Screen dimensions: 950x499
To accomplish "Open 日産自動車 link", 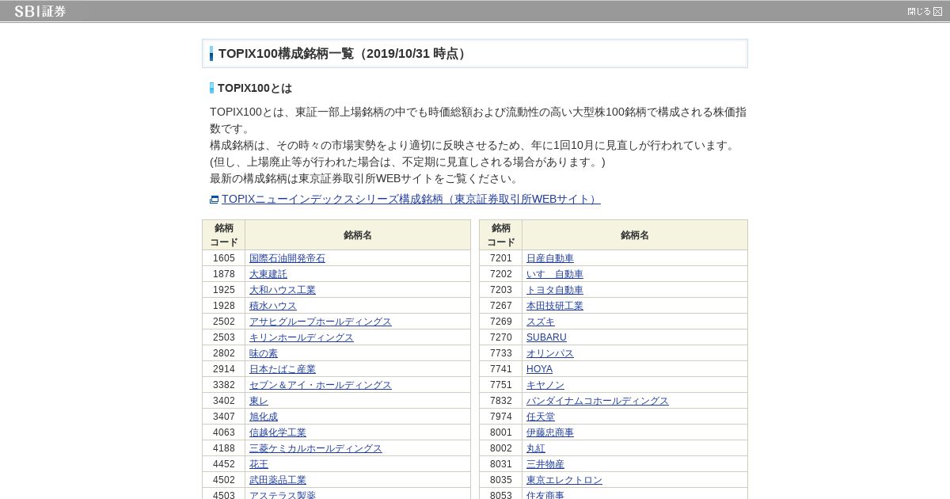I will [x=550, y=258].
